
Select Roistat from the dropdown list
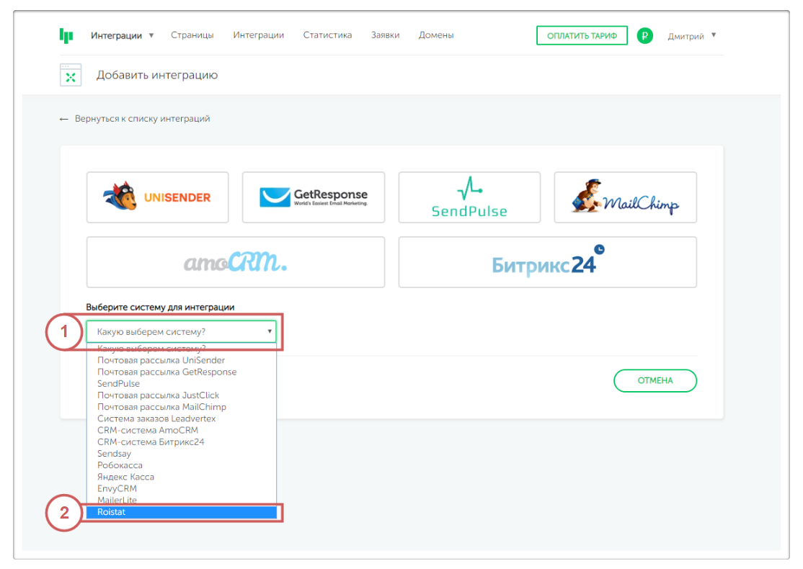(x=181, y=512)
